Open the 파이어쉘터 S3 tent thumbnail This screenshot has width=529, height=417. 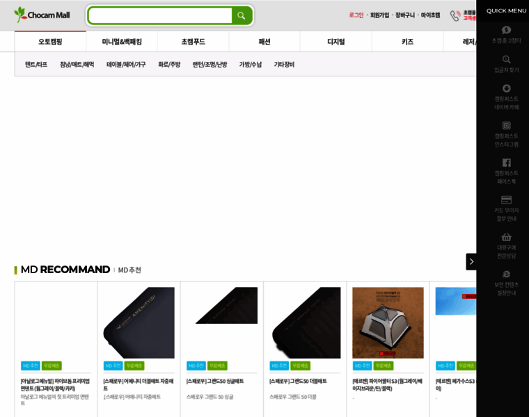click(388, 322)
